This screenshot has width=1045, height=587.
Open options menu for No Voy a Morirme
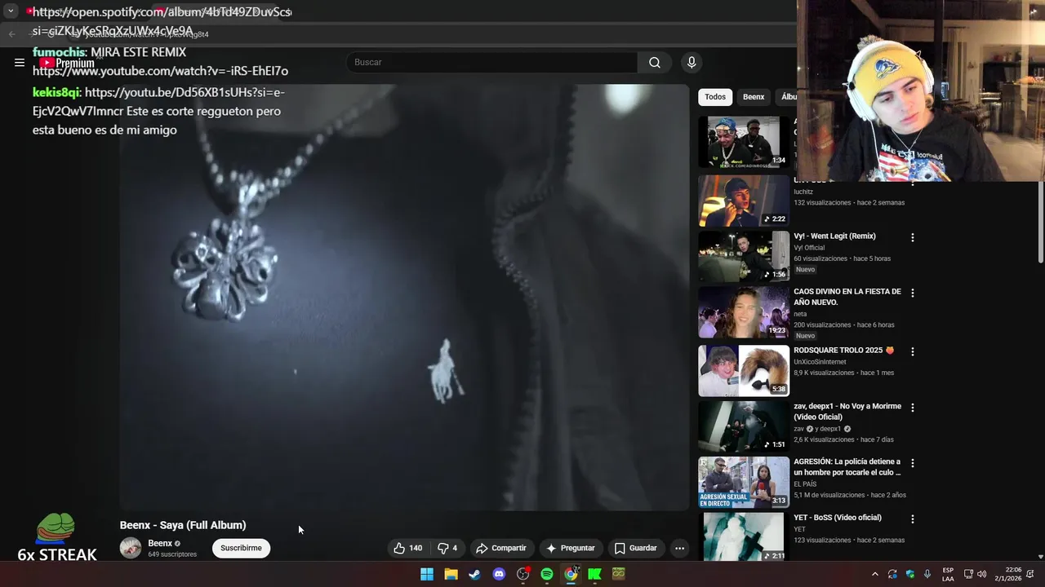point(913,407)
